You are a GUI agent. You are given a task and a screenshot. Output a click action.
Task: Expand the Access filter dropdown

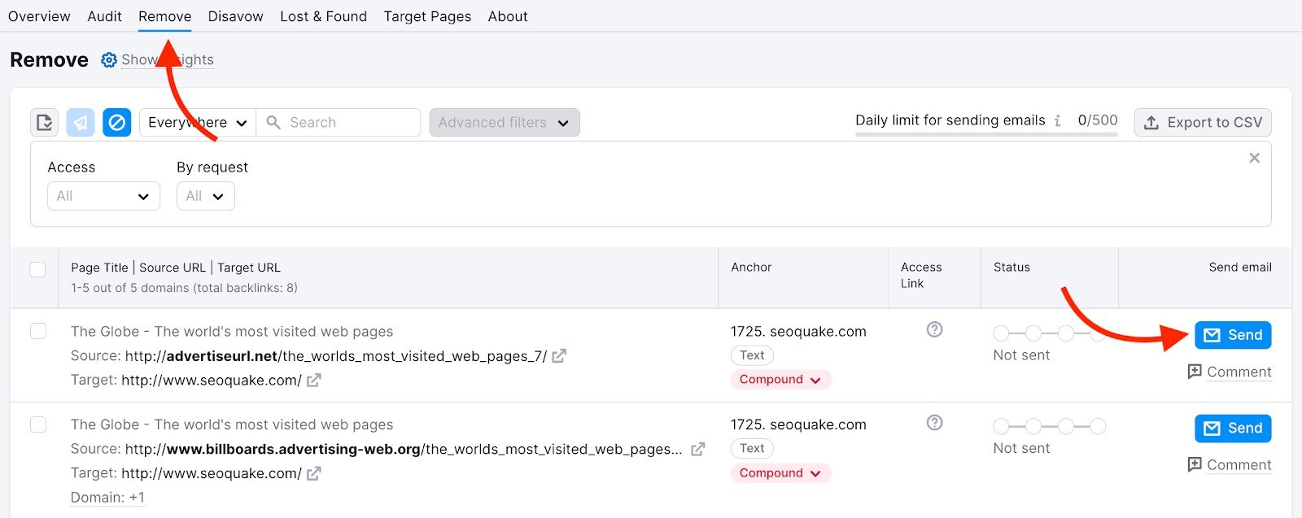coord(103,196)
